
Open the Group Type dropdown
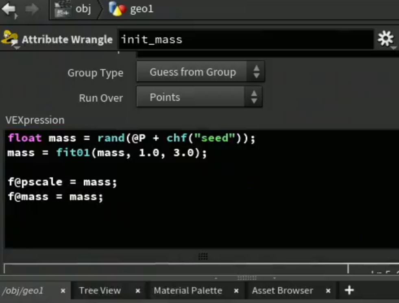(201, 72)
